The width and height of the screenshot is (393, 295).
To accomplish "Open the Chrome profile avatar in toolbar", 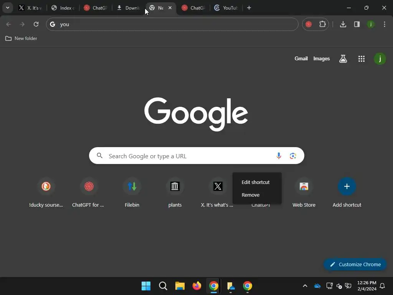I will tap(371, 24).
